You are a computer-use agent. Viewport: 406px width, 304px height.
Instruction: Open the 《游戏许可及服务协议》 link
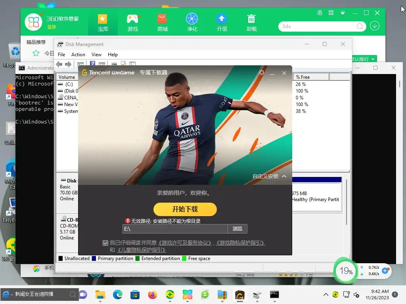pyautogui.click(x=185, y=243)
